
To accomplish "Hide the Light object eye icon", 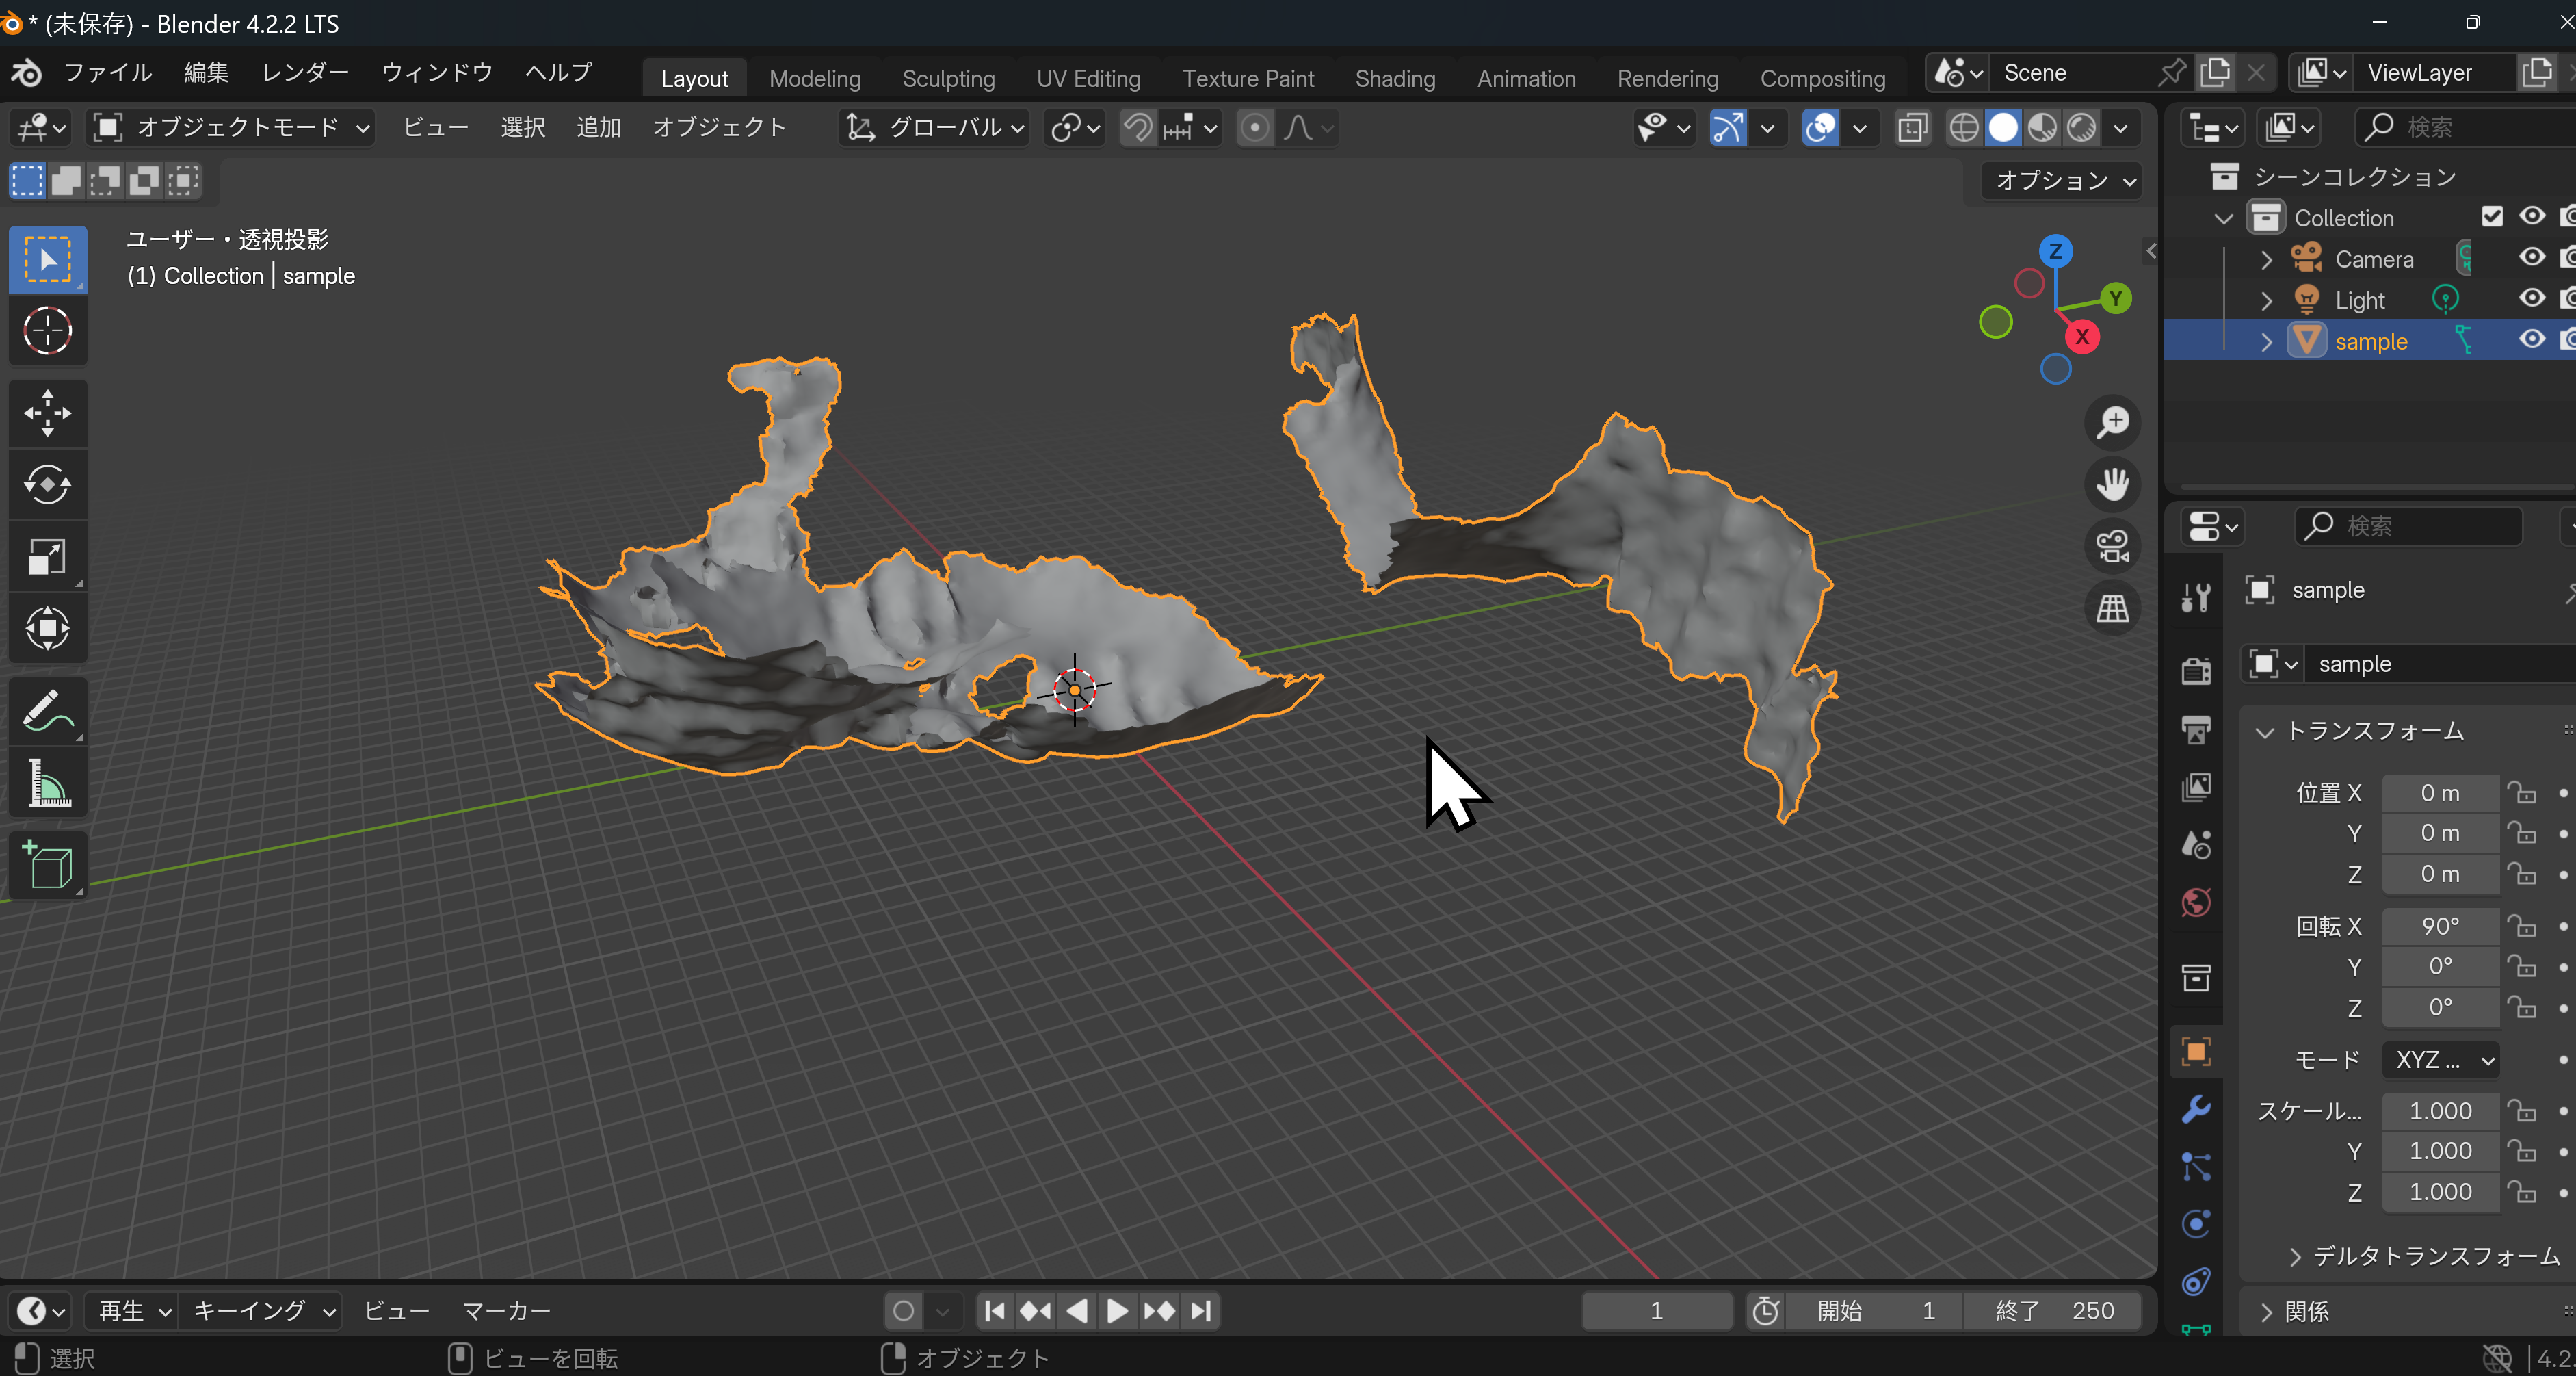I will click(2531, 299).
